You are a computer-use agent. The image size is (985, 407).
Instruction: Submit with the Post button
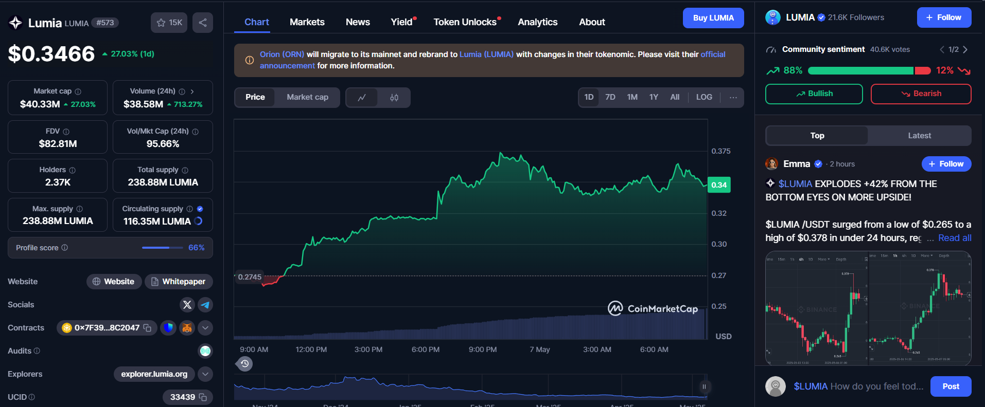click(951, 386)
